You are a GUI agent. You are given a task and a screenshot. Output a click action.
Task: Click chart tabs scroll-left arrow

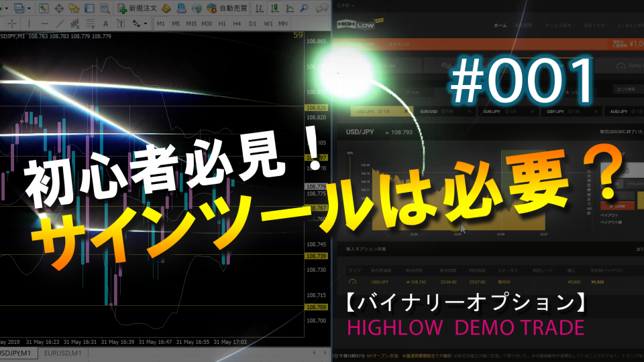314,353
